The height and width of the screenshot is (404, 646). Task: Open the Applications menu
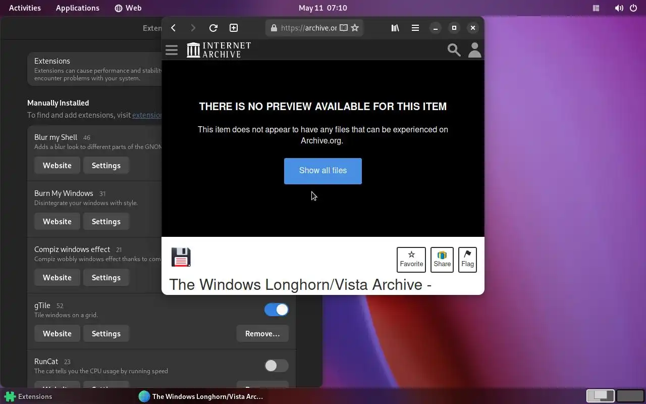78,8
